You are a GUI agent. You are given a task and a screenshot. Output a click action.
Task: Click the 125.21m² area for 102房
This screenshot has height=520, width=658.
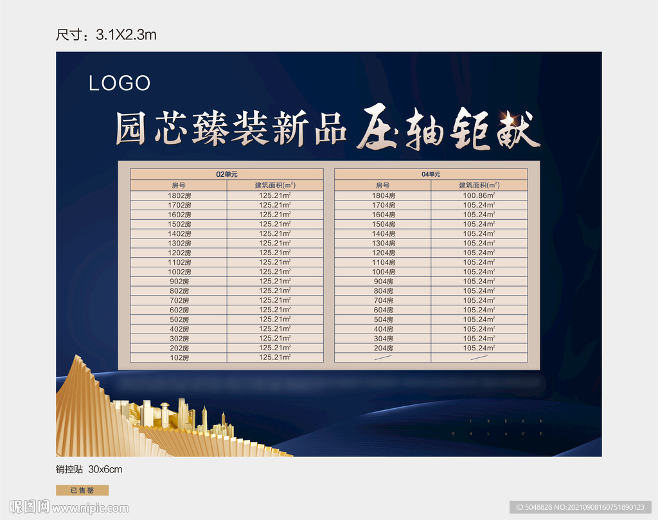275,357
